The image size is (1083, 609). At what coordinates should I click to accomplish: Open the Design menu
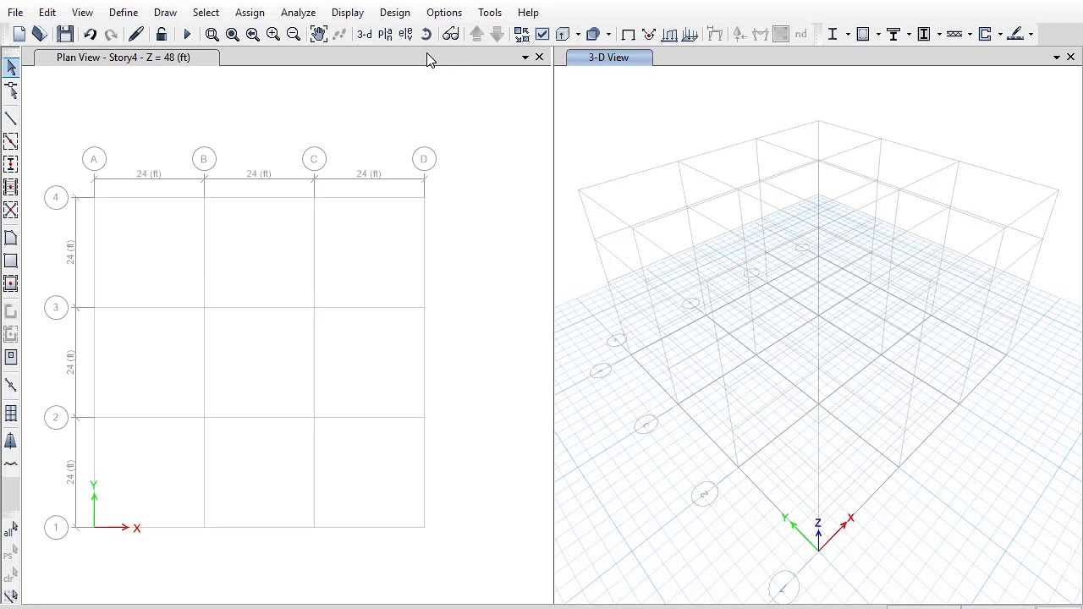pyautogui.click(x=395, y=13)
